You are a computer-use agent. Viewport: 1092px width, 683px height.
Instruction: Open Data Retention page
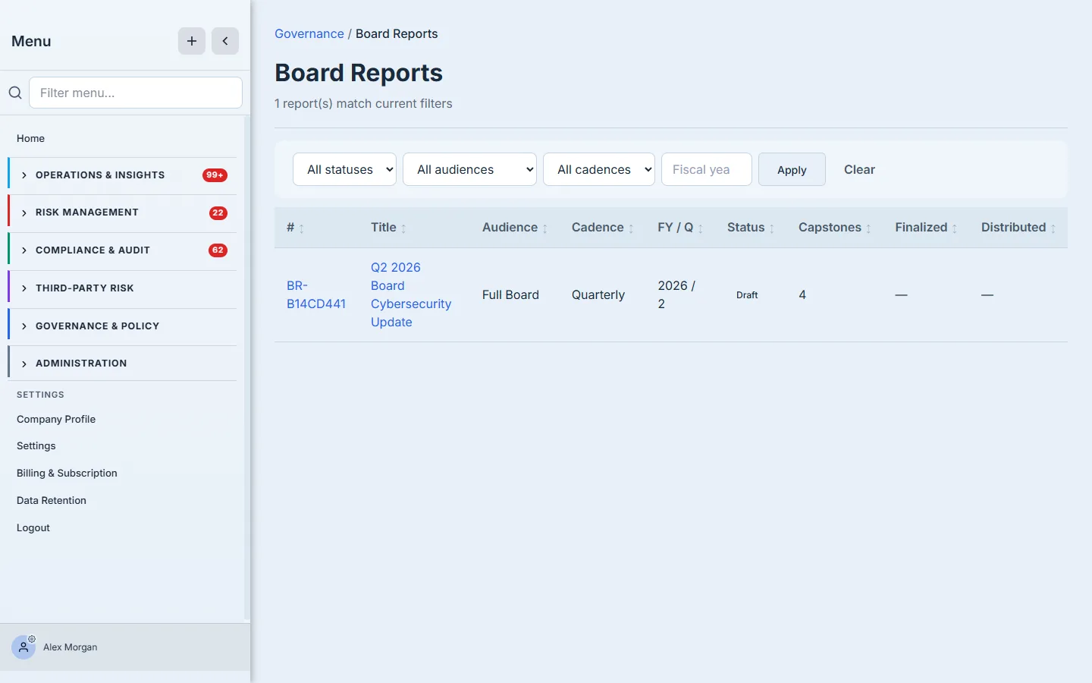52,500
